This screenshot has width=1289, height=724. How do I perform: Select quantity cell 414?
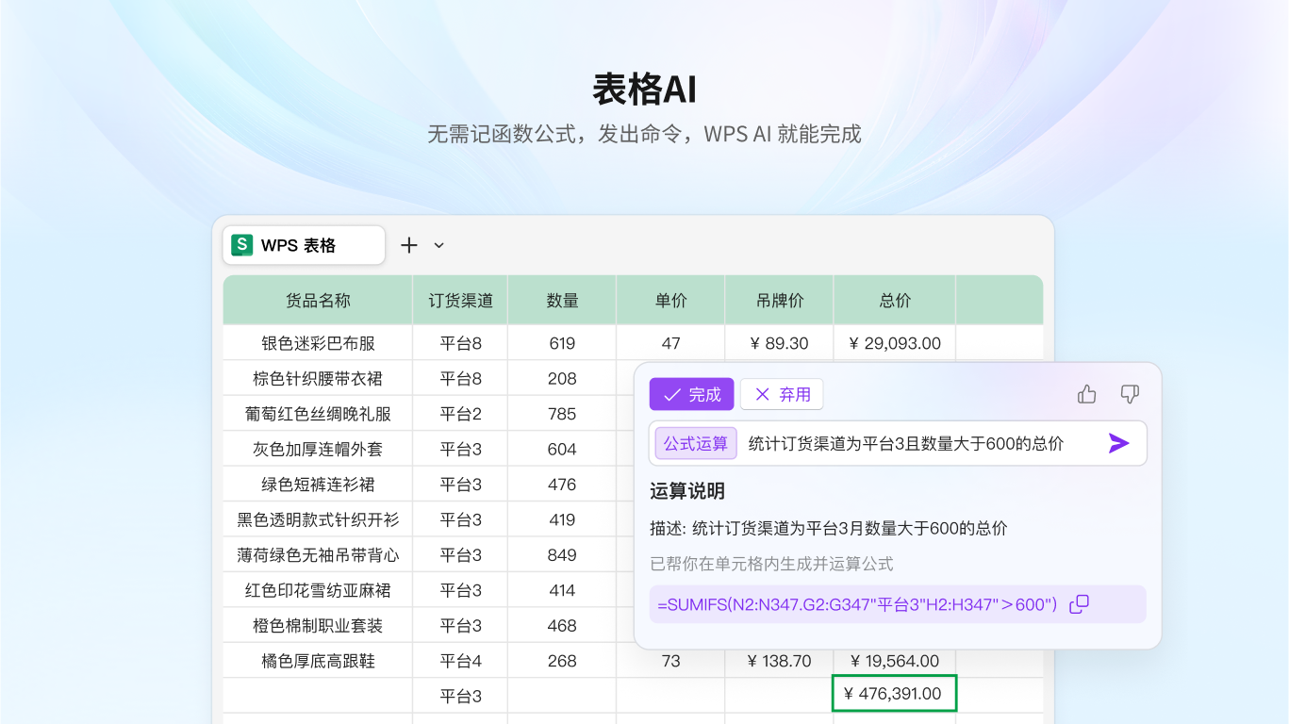(562, 590)
